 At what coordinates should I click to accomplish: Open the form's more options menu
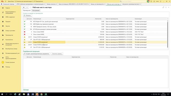[x=166, y=7]
